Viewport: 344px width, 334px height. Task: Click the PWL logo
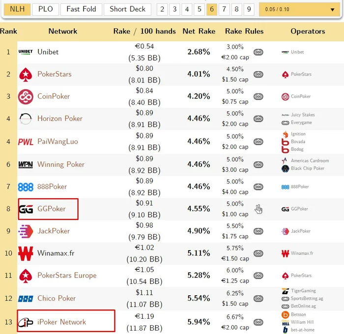26,142
